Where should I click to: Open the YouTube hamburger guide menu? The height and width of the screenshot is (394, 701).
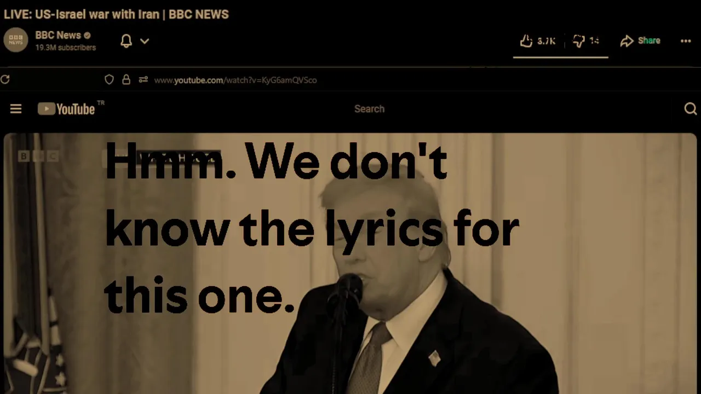[16, 109]
